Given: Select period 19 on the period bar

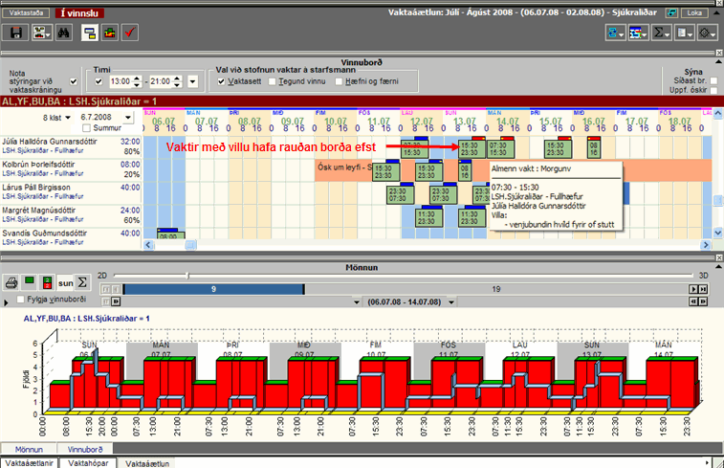Looking at the screenshot, I should (x=496, y=289).
